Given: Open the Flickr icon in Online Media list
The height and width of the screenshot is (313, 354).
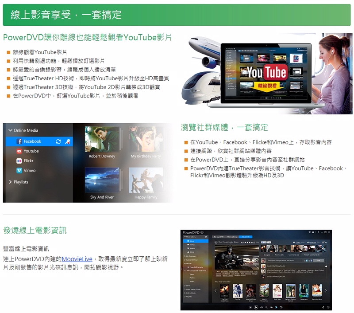Looking at the screenshot, I should pos(19,161).
